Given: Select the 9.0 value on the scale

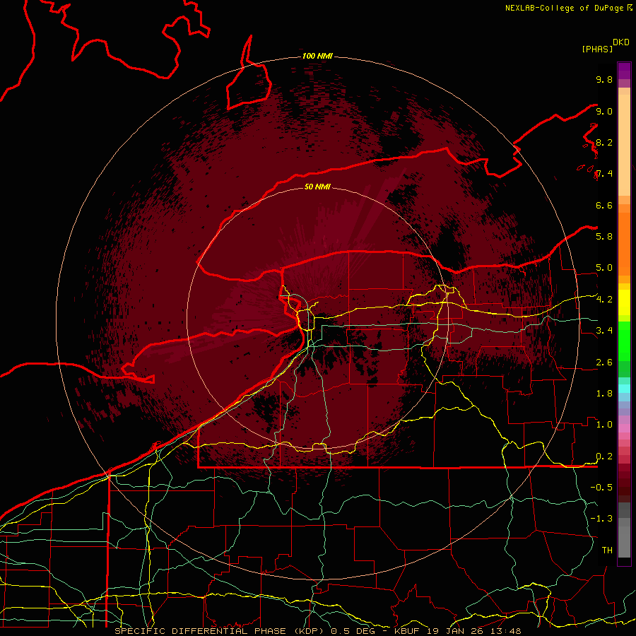Looking at the screenshot, I should pyautogui.click(x=604, y=111).
